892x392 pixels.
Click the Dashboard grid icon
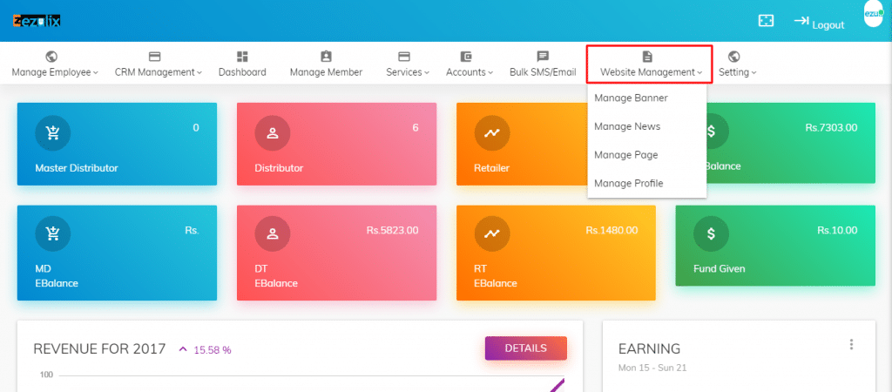(242, 57)
